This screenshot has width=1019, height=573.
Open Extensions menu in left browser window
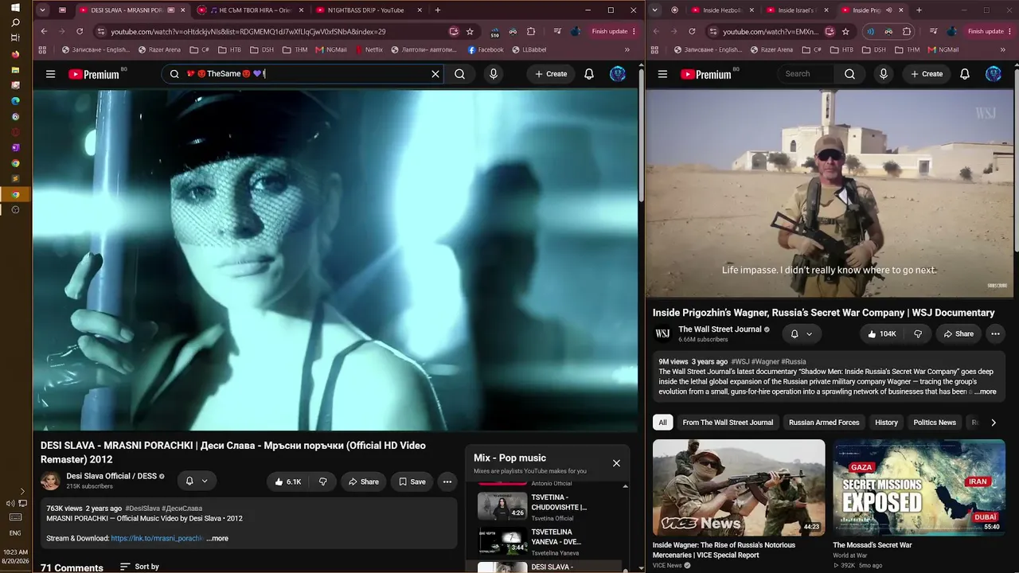(531, 32)
